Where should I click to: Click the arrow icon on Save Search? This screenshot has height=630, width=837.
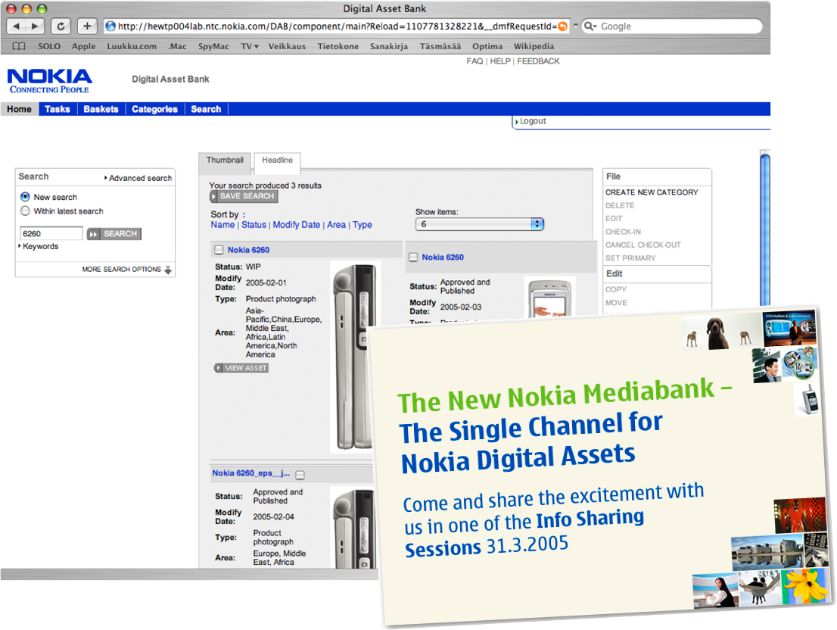coord(214,196)
